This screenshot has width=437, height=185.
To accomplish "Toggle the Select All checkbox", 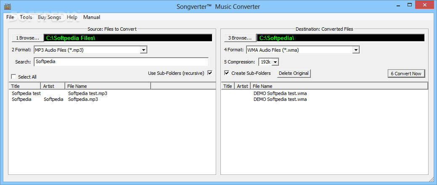I will (x=13, y=77).
